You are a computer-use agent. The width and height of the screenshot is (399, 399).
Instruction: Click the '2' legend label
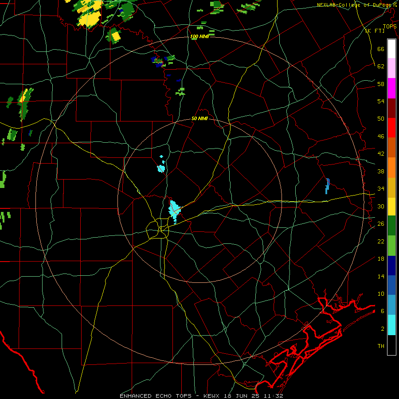(x=383, y=329)
